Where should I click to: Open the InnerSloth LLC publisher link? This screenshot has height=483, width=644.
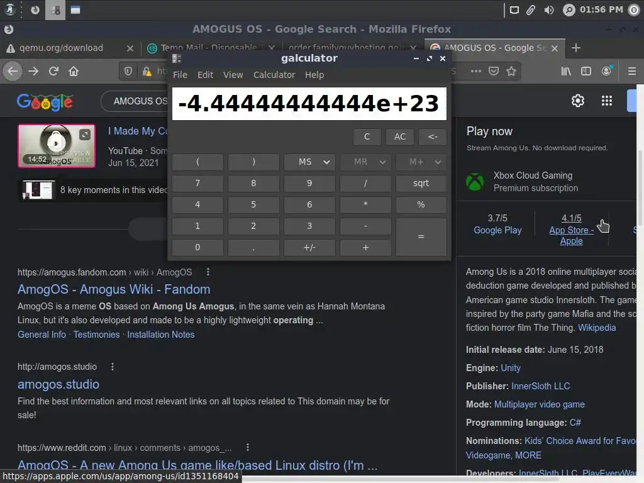540,386
